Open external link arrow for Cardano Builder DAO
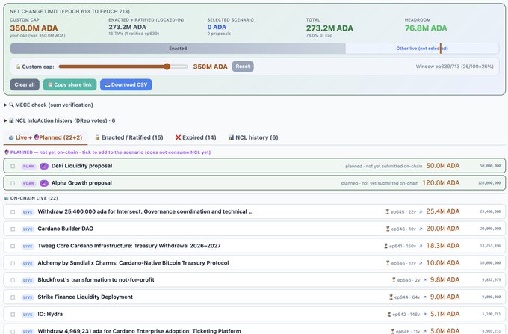Screen dimensions: 508x334 pyautogui.click(x=421, y=229)
